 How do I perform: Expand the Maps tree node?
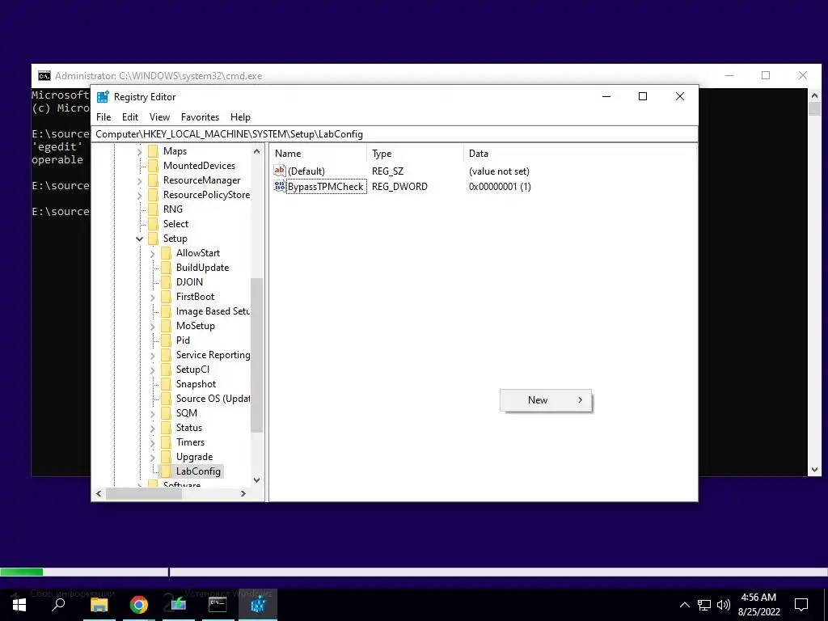[x=139, y=151]
